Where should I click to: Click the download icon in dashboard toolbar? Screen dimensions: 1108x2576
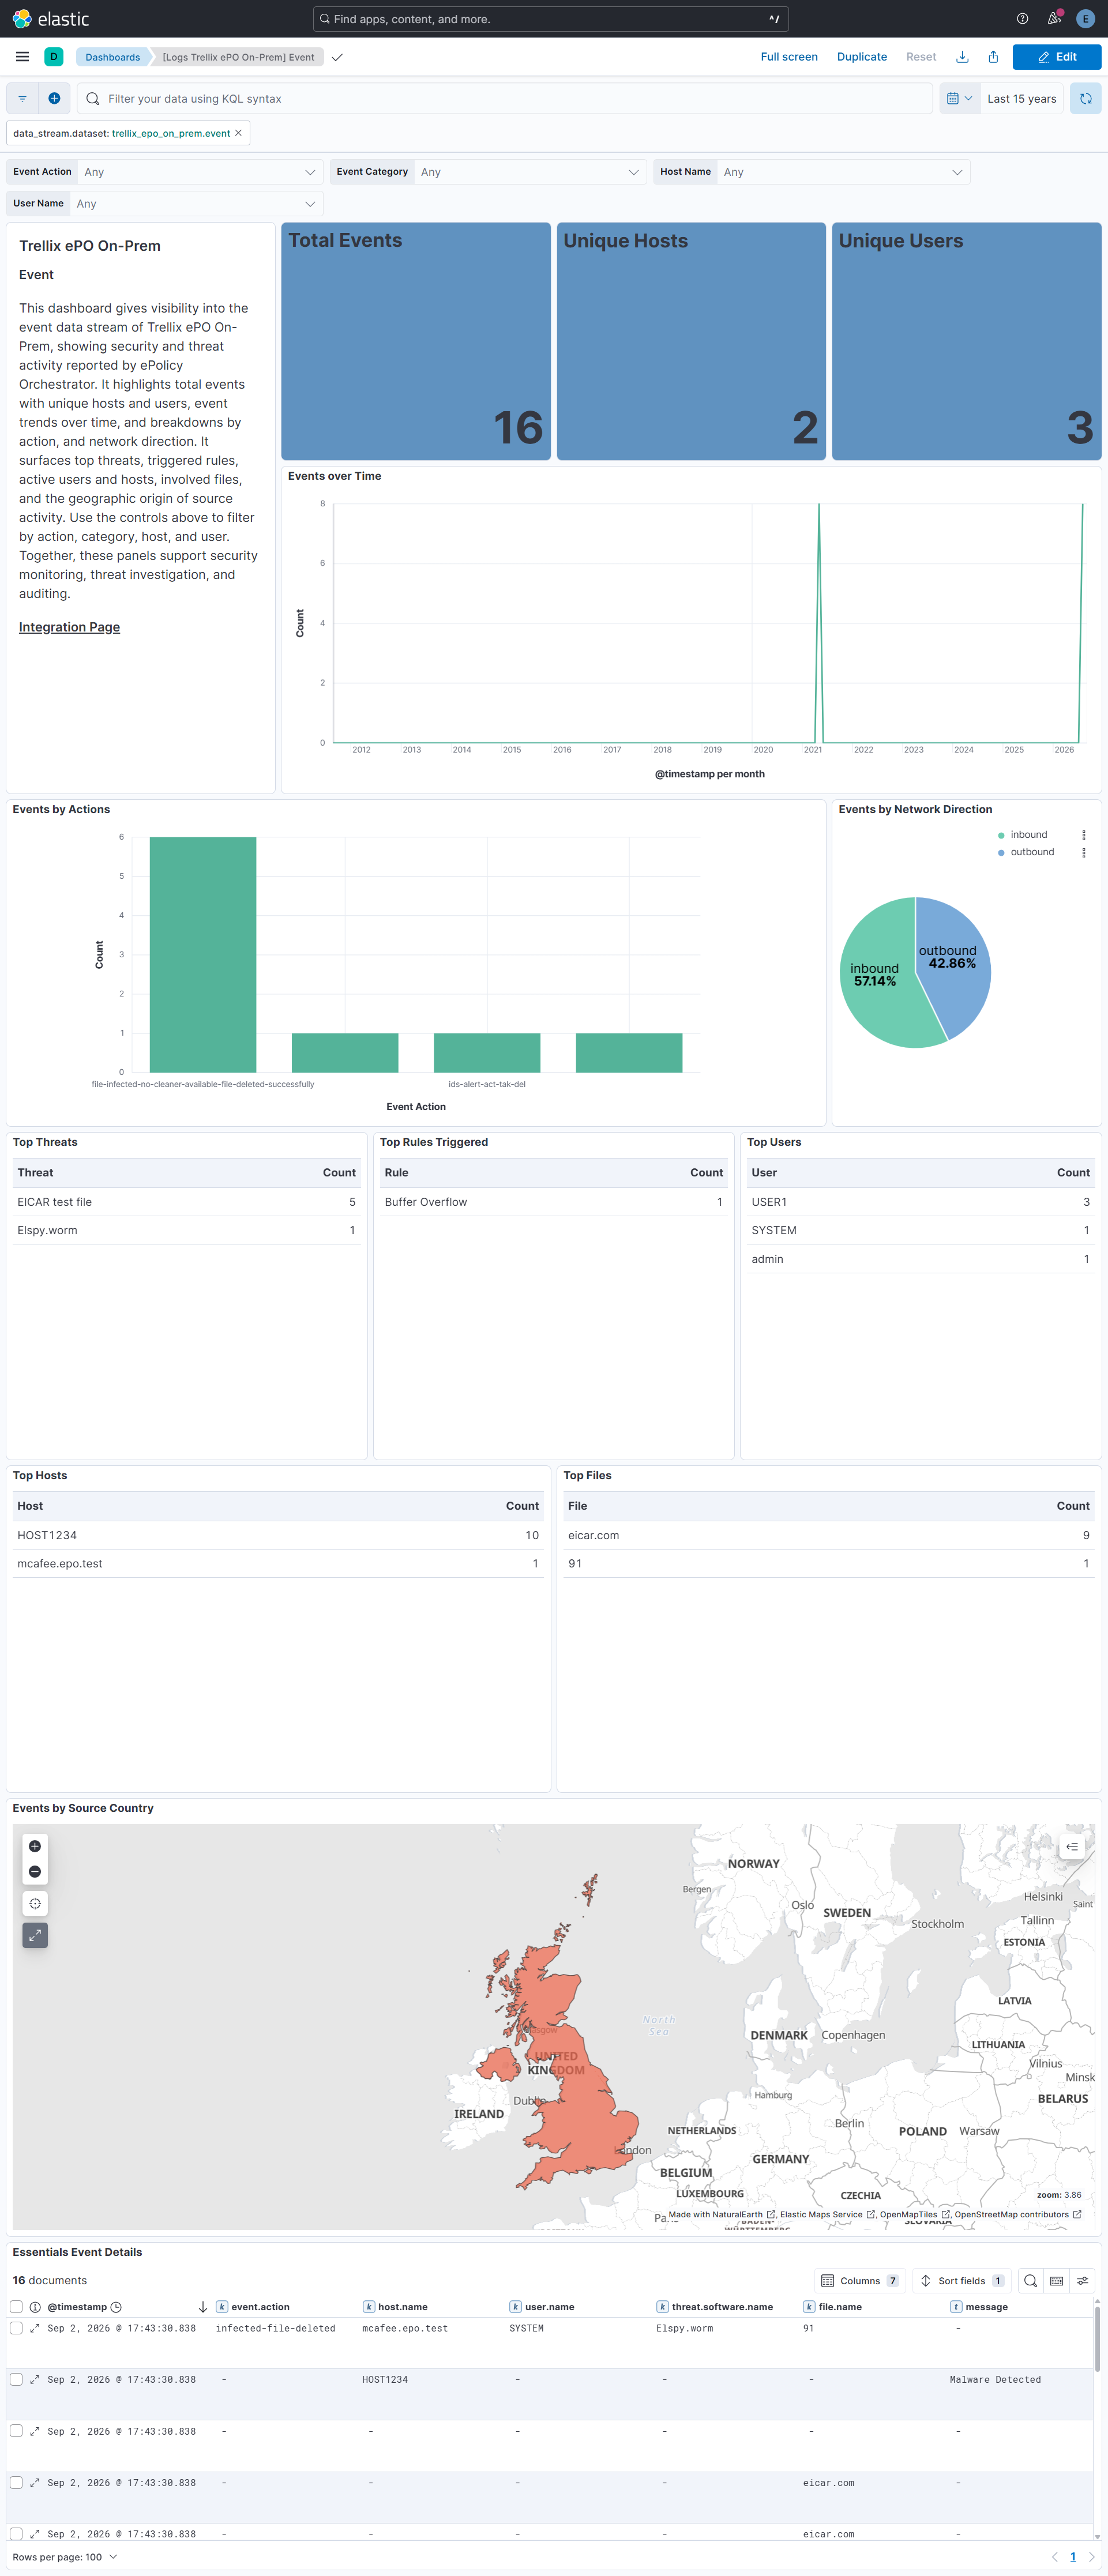tap(962, 57)
